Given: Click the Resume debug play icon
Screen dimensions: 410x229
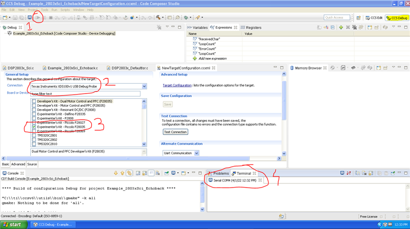Looking at the screenshot, I should (x=37, y=18).
